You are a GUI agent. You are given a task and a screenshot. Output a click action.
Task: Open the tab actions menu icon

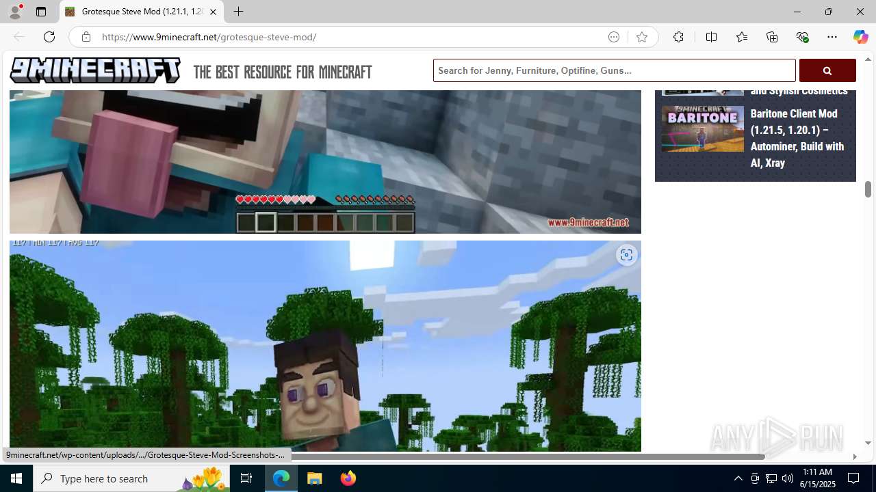click(41, 12)
